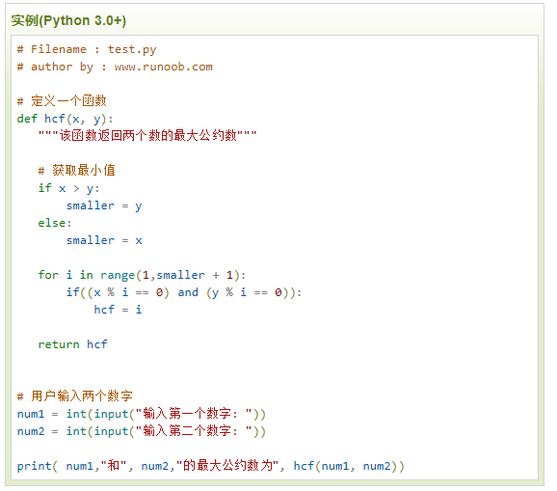The height and width of the screenshot is (491, 557).
Task: Click the 'else:' keyword line
Action: [x=55, y=223]
